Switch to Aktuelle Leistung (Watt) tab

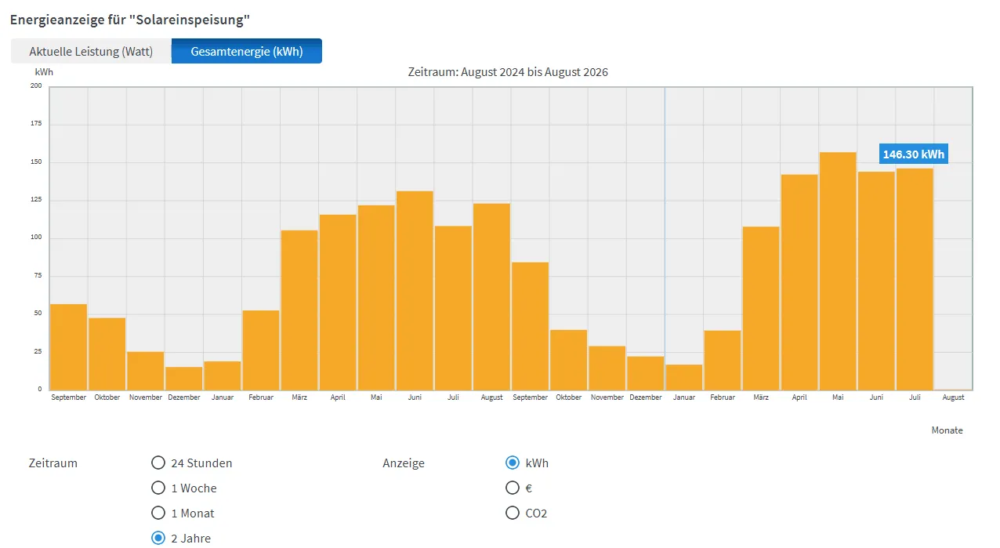[91, 52]
